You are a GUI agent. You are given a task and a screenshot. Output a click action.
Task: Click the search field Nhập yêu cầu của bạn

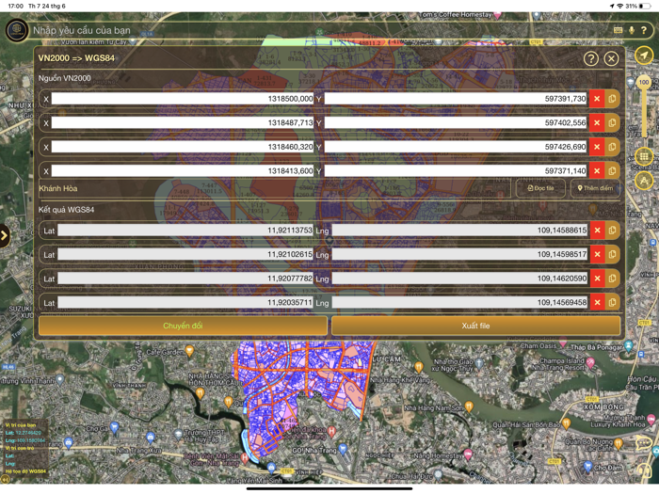(319, 30)
